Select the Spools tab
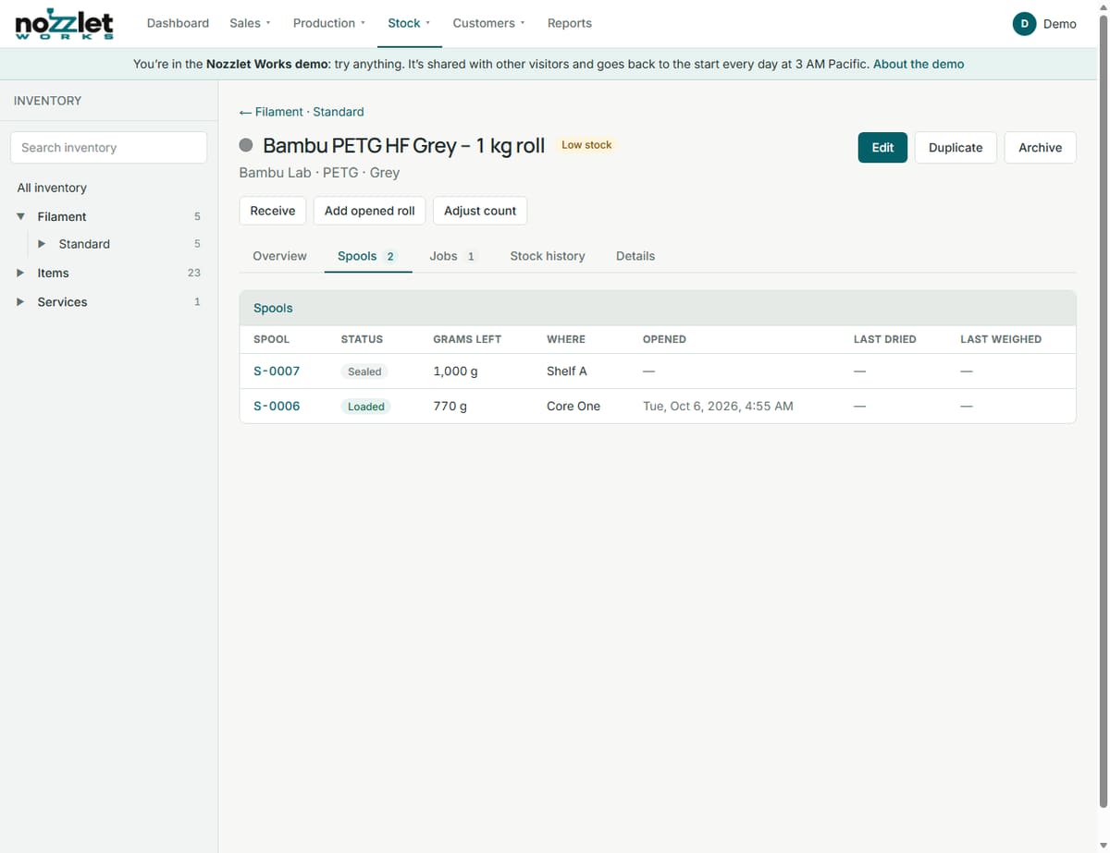The width and height of the screenshot is (1110, 853). pos(367,256)
